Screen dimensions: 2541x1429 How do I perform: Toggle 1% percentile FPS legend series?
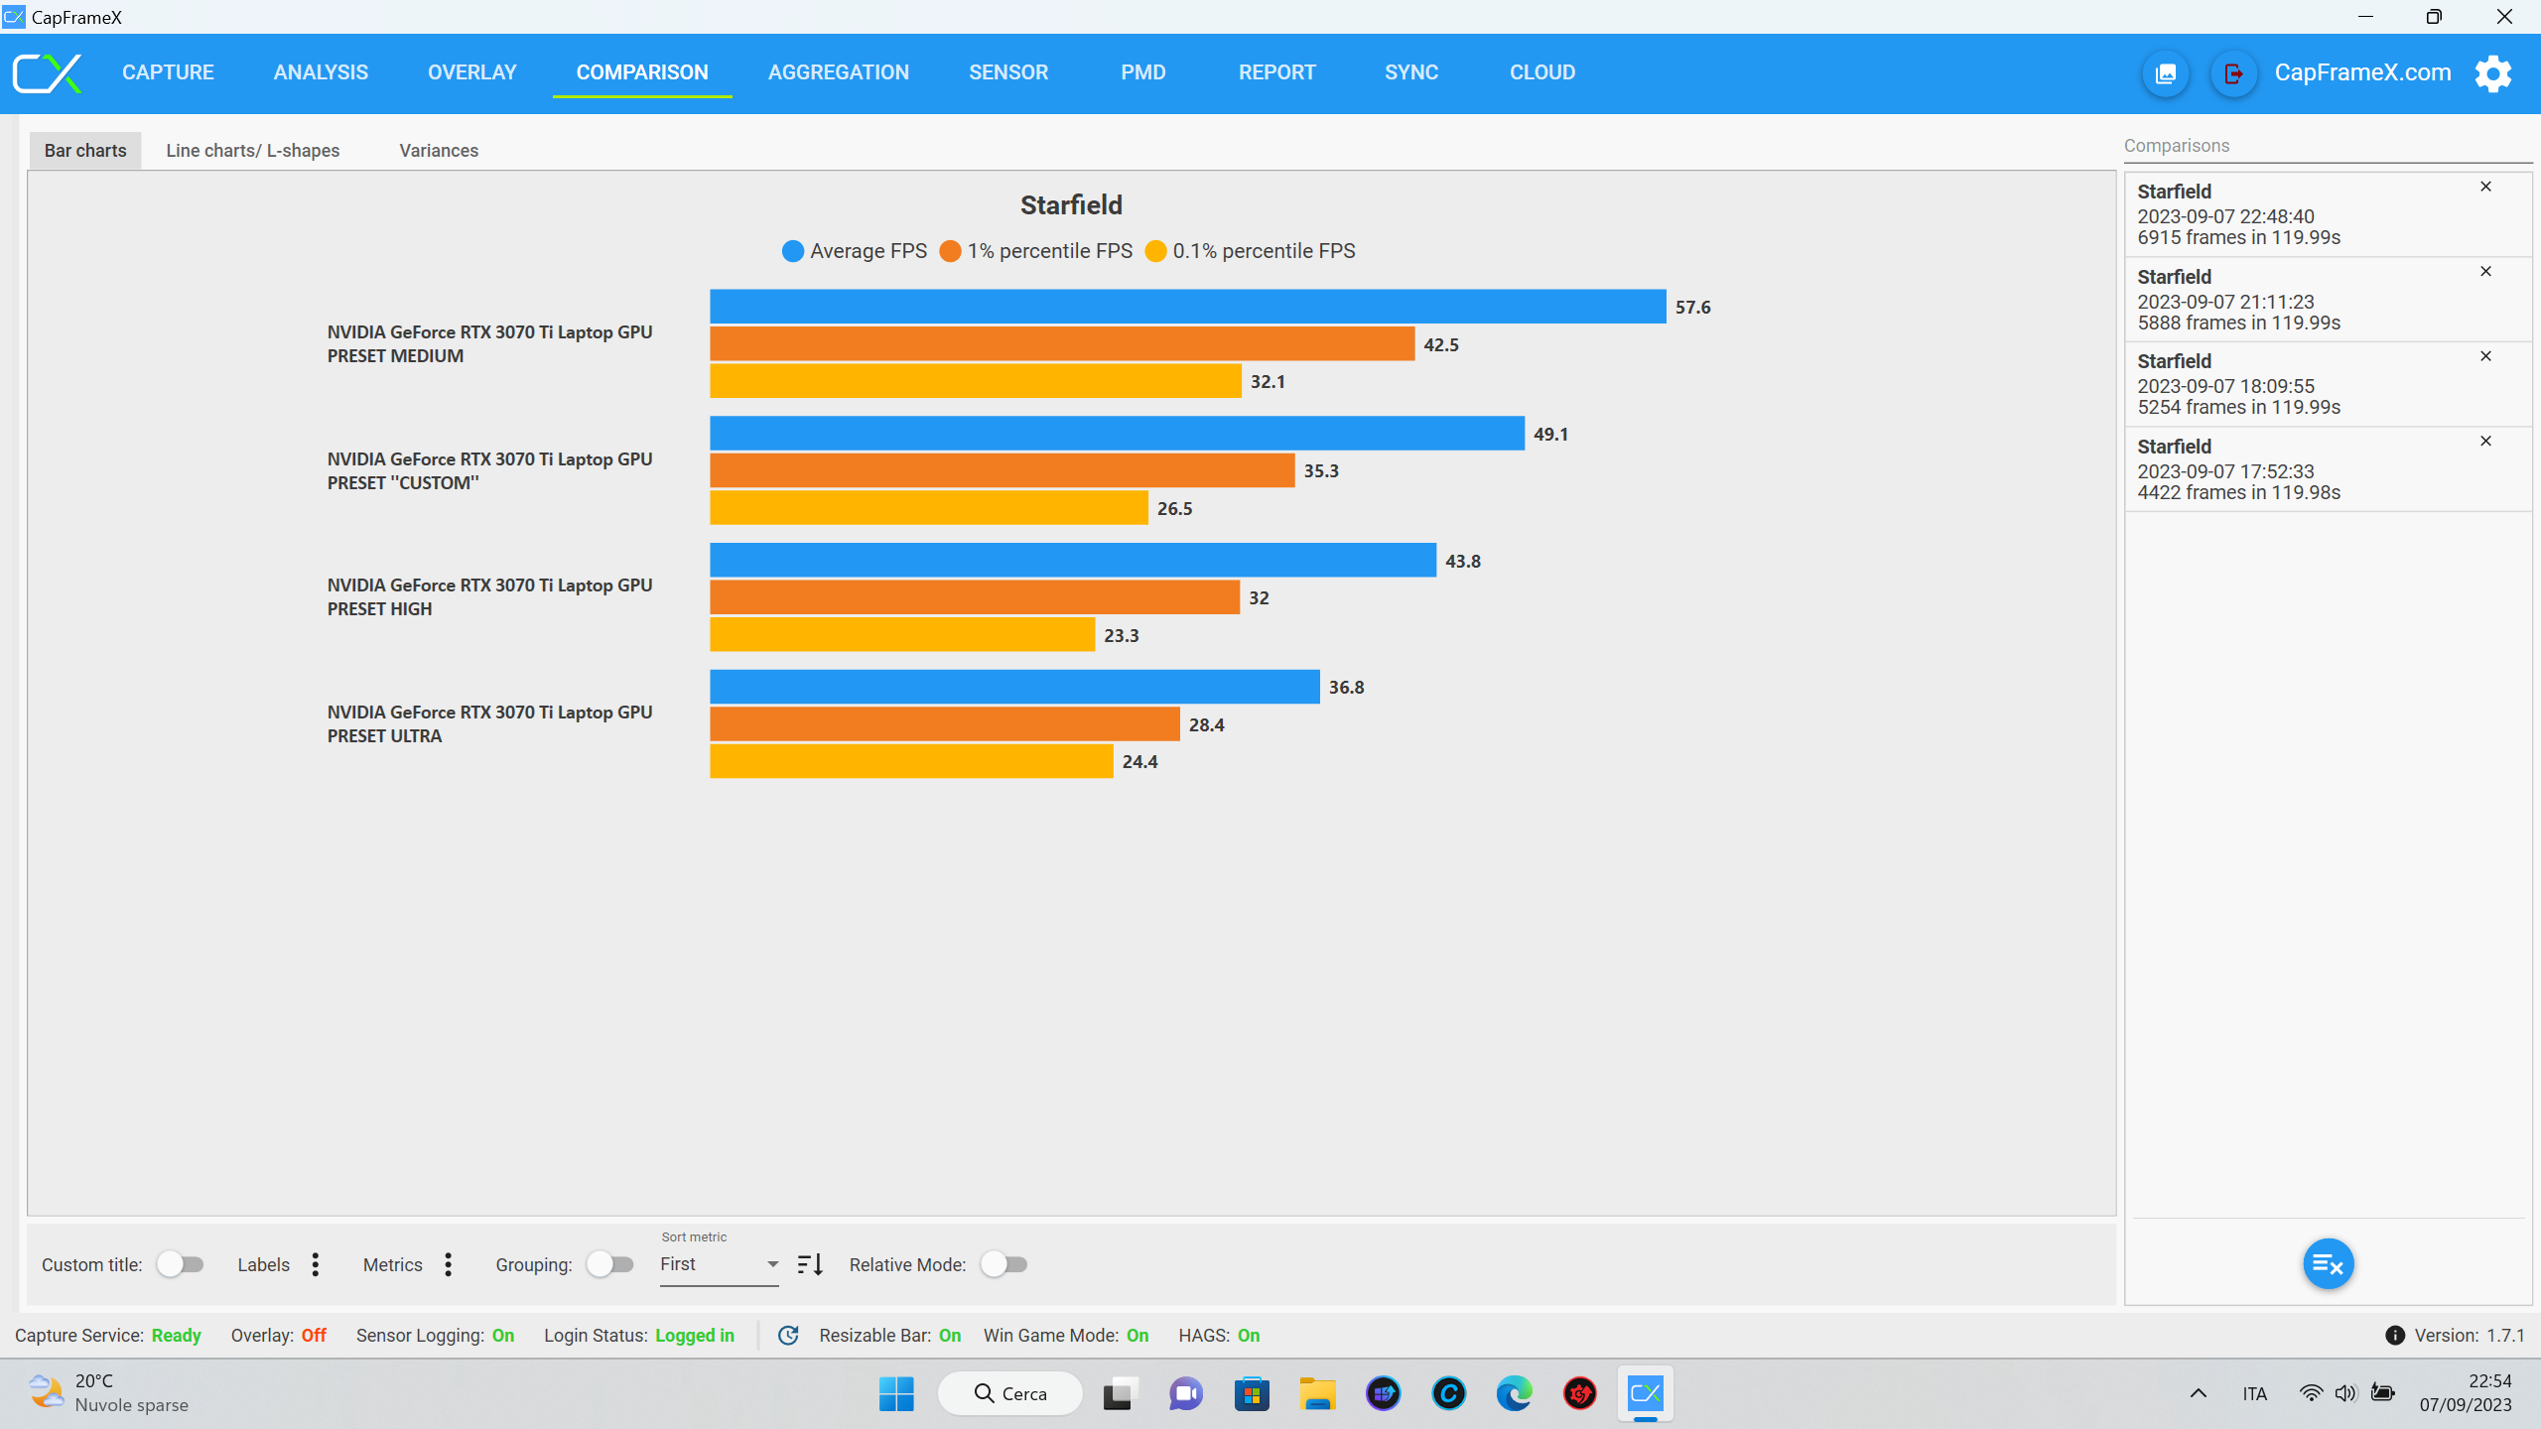click(x=1036, y=251)
